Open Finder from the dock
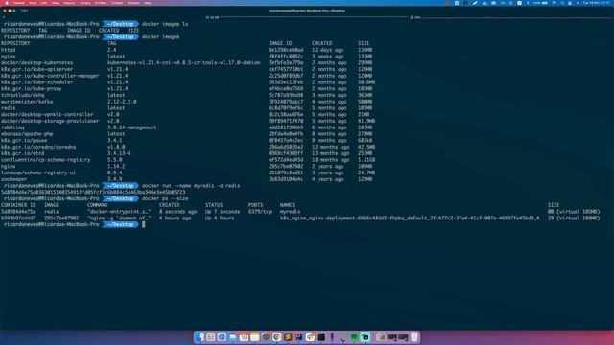This screenshot has height=345, width=614. coord(201,336)
